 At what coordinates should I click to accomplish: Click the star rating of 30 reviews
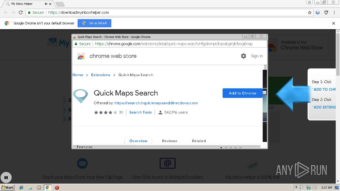coord(106,112)
